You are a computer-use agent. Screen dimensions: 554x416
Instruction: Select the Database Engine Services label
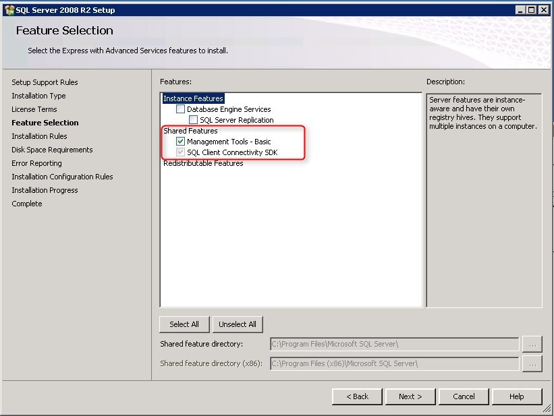[229, 109]
